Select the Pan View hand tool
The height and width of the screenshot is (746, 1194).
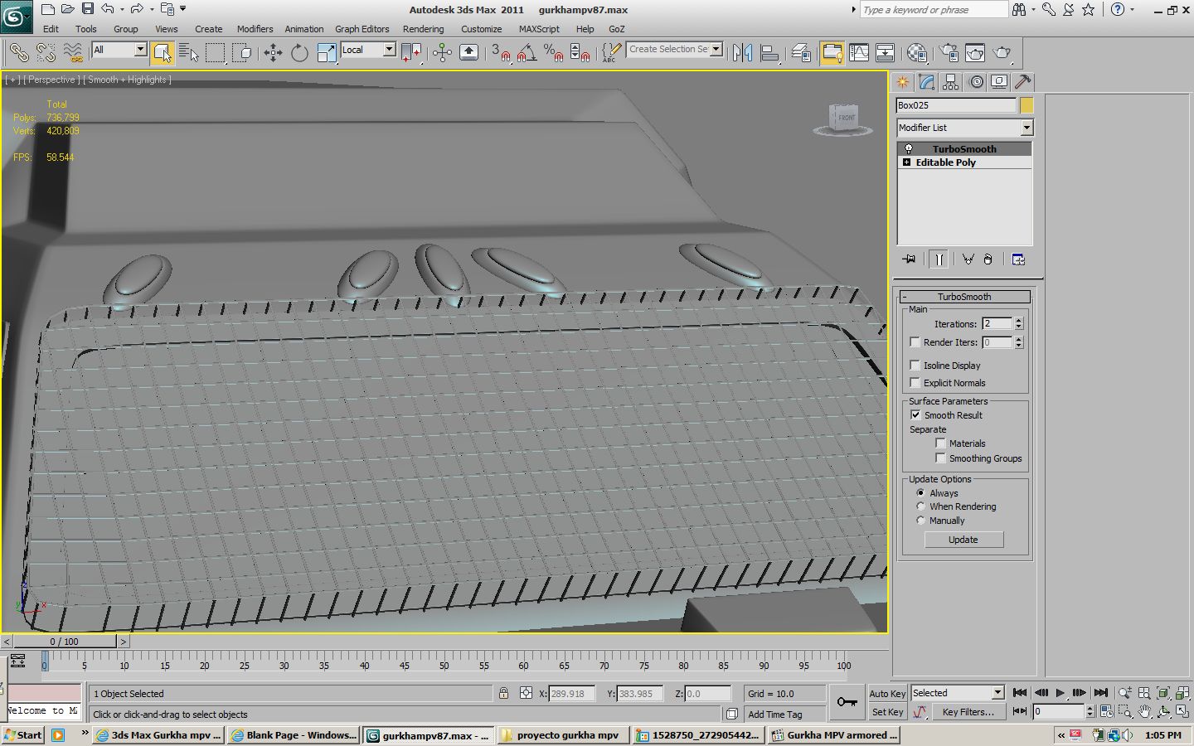(x=1144, y=711)
